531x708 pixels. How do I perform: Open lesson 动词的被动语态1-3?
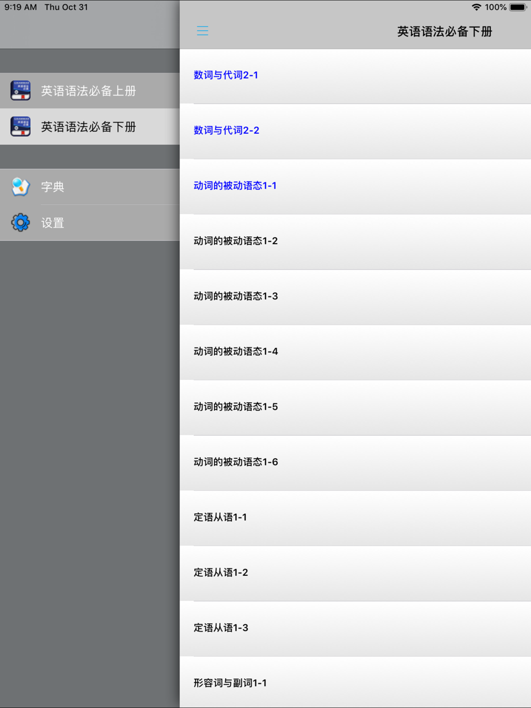point(355,297)
